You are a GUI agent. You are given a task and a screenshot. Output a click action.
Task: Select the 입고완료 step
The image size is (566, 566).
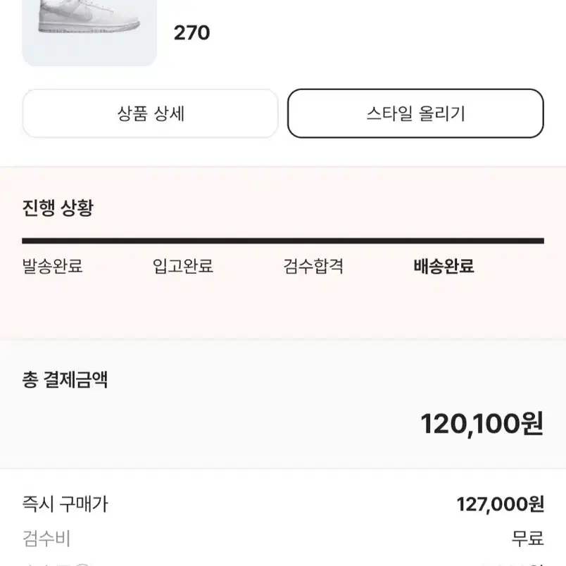(x=182, y=266)
